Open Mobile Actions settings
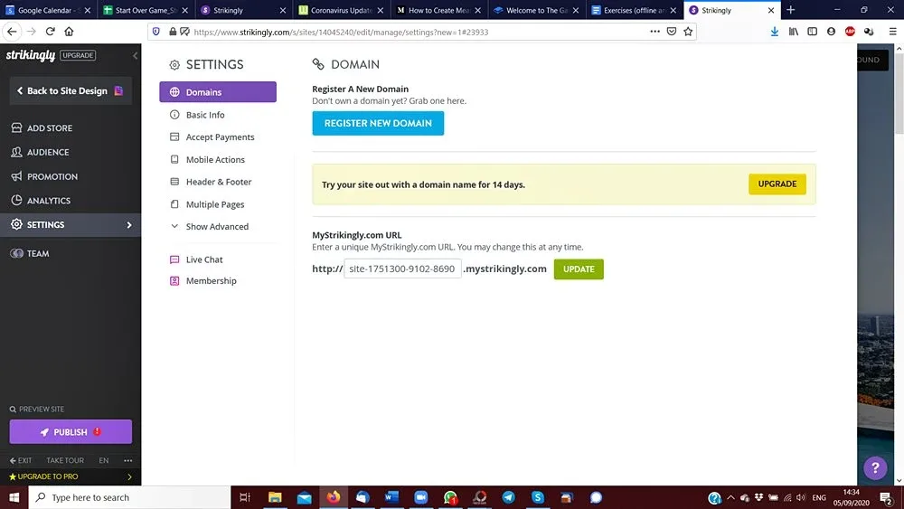The width and height of the screenshot is (904, 509). coord(215,160)
